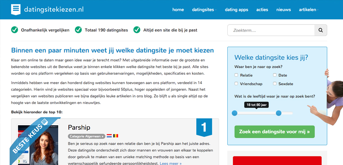The image size is (343, 165).
Task: Click the 'Waar ben je naar op zoek?' label
Action: 258,67
